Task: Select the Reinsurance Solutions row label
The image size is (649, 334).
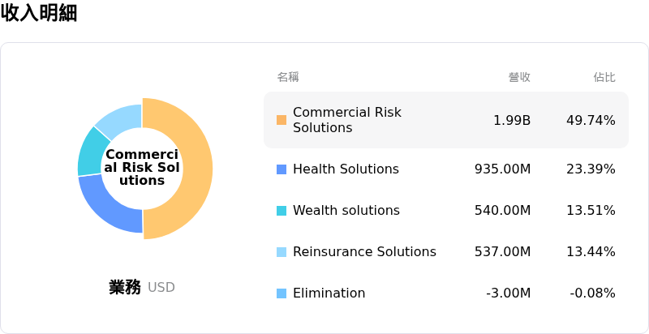Action: tap(364, 252)
